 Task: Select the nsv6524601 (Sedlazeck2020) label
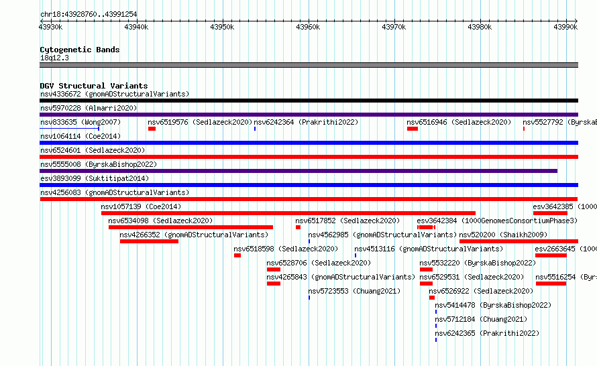coord(93,150)
